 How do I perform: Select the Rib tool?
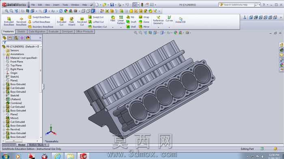[x=130, y=17]
